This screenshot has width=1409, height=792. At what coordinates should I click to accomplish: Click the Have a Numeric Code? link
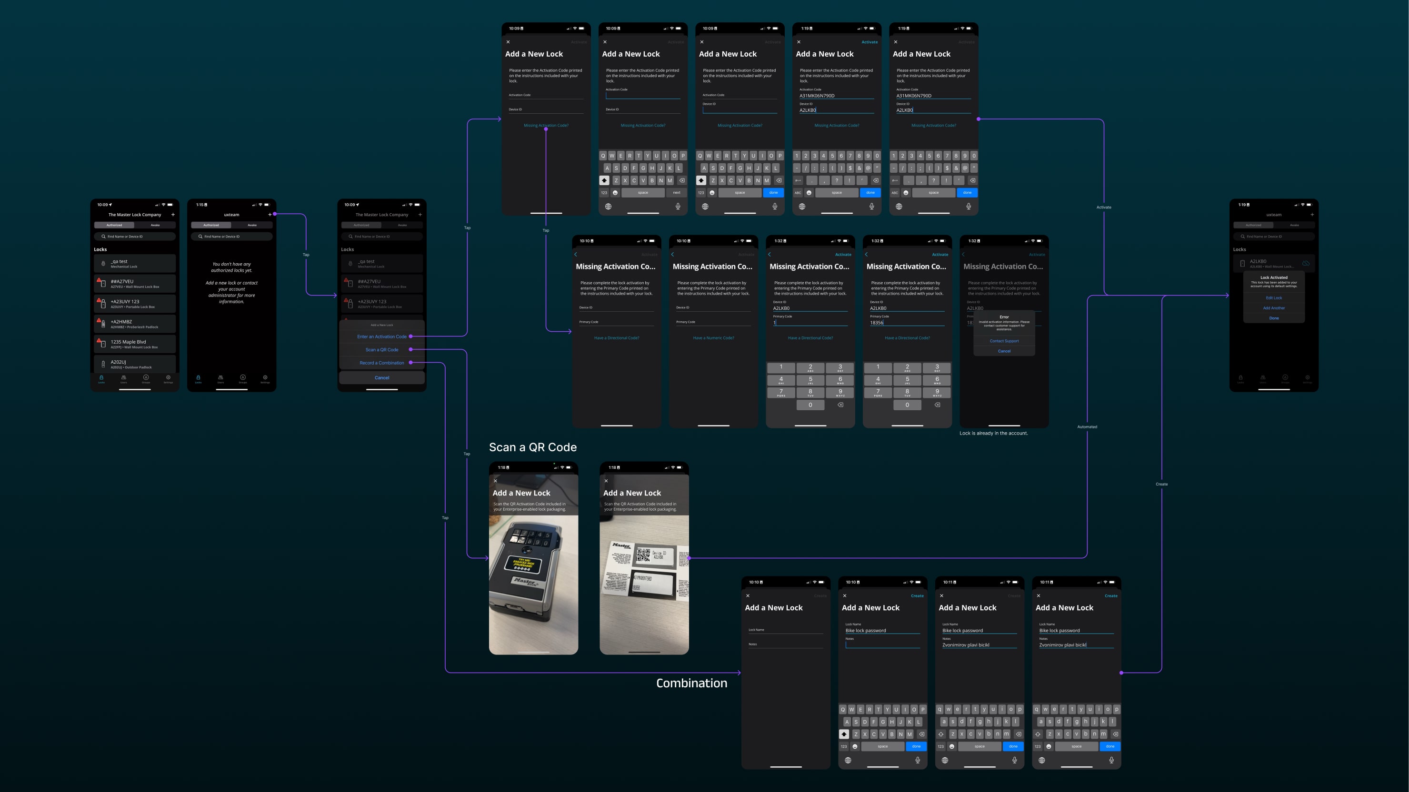click(x=713, y=338)
